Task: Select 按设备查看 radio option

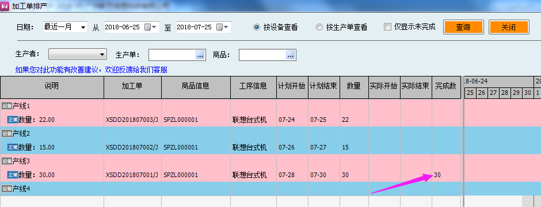Action: pyautogui.click(x=256, y=27)
